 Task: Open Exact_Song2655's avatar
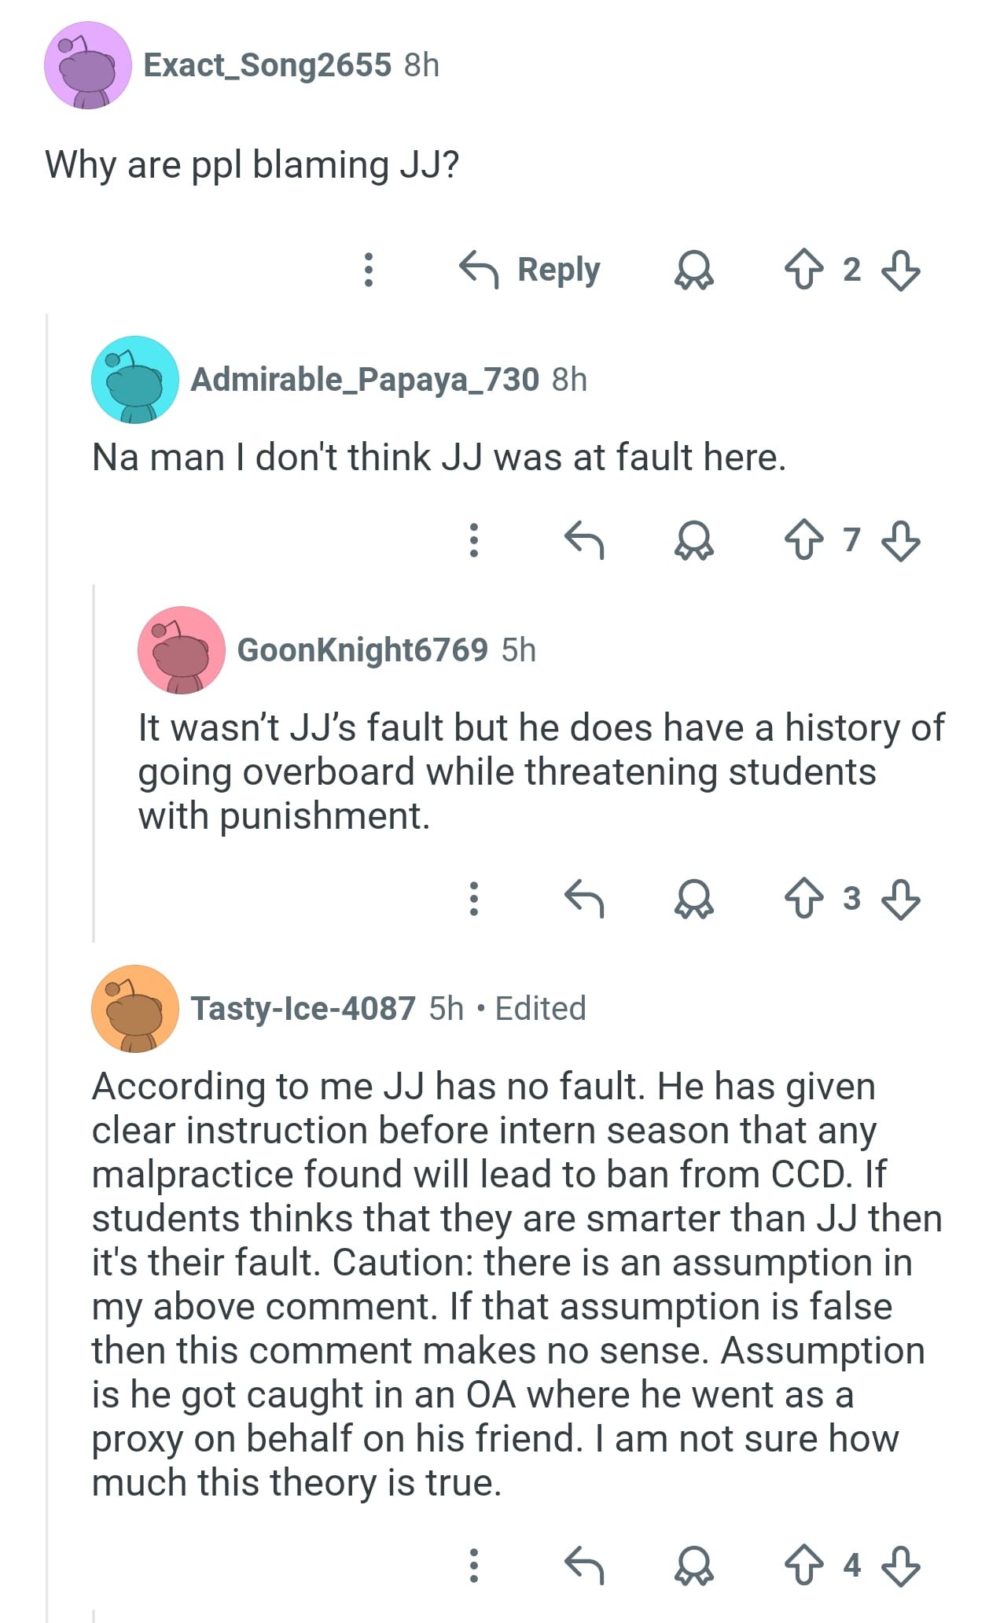87,65
